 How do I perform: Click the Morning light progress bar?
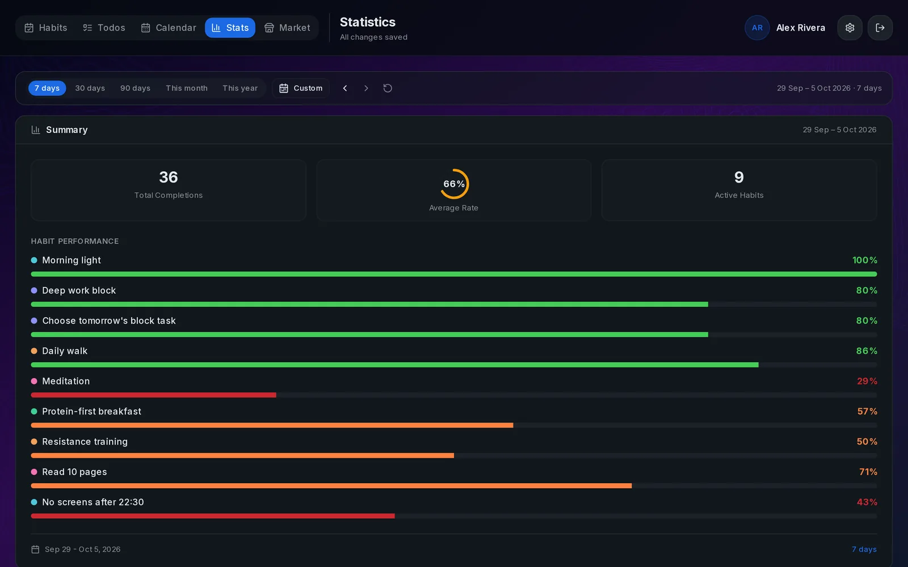coord(454,274)
